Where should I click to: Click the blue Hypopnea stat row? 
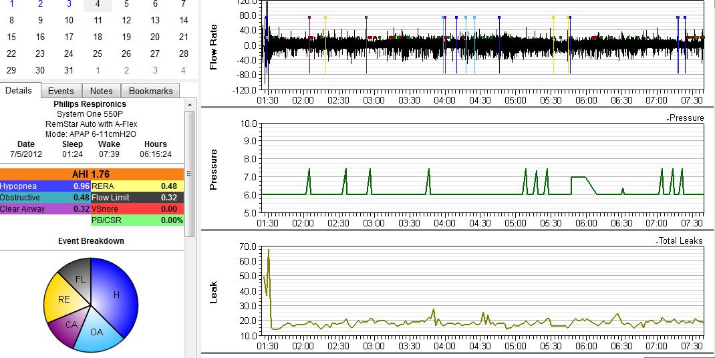point(45,186)
